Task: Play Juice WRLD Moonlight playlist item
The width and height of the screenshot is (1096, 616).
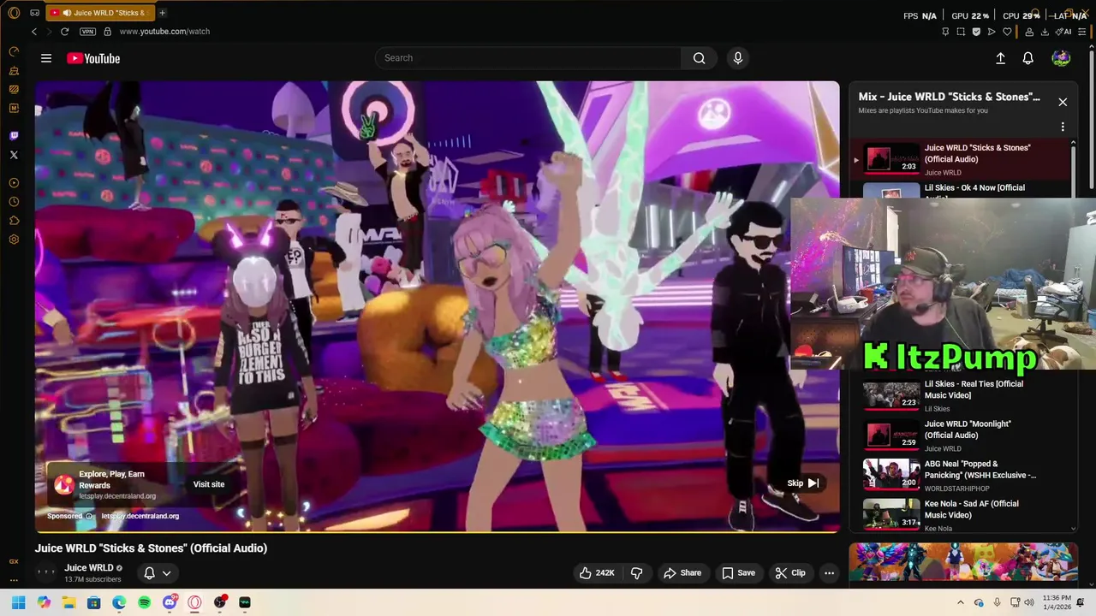Action: pos(959,435)
